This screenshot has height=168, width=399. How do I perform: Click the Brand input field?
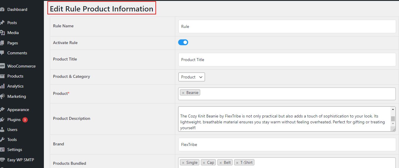[x=287, y=145]
